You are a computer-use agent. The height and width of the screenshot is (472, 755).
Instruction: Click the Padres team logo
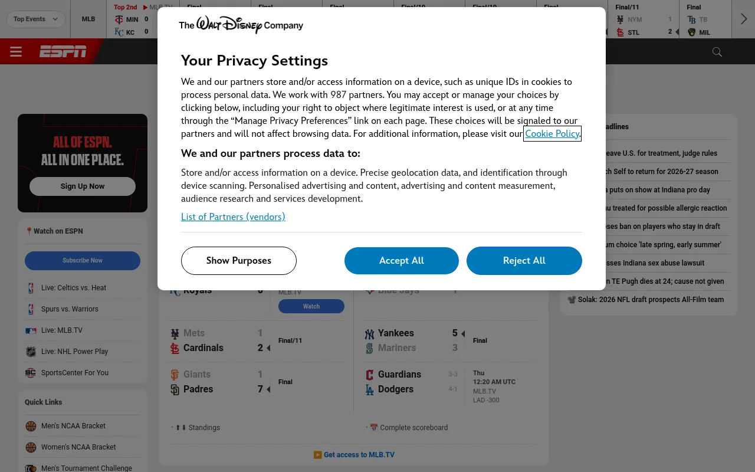point(175,389)
